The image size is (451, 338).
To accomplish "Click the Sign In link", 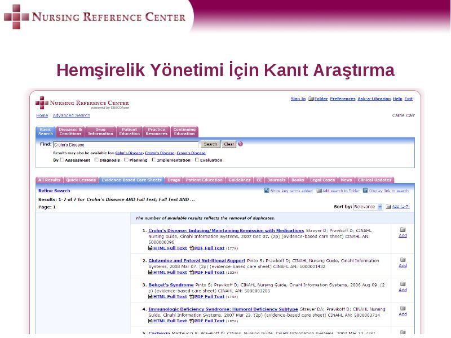I will [298, 99].
